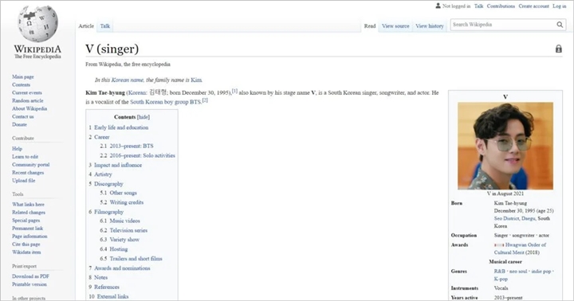Open the South Korean boy group link
574x301 pixels.
pos(159,102)
